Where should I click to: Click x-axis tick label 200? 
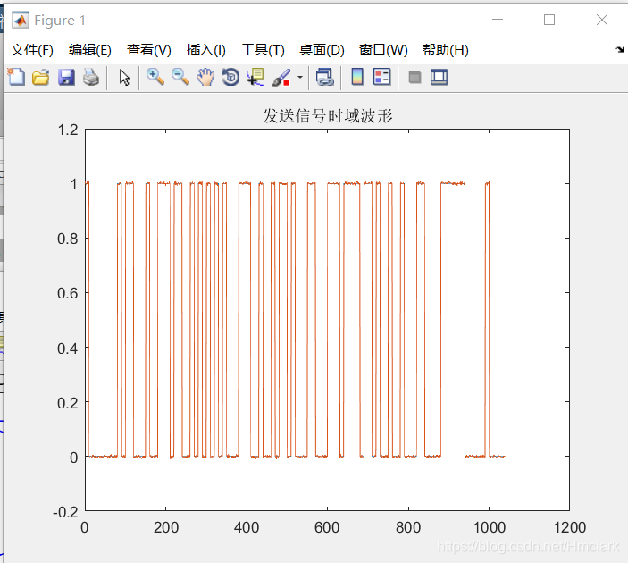tap(166, 527)
